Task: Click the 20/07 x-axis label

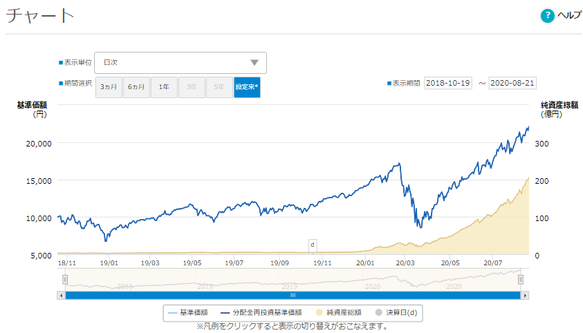Action: click(x=492, y=263)
